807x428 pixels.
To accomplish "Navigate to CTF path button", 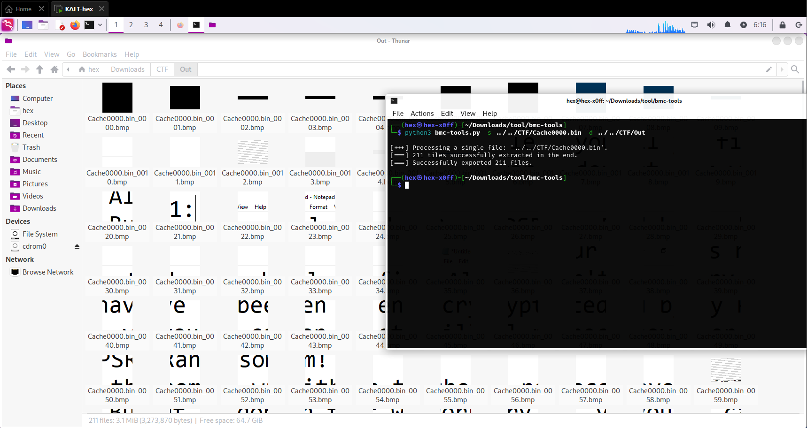I will tap(162, 69).
